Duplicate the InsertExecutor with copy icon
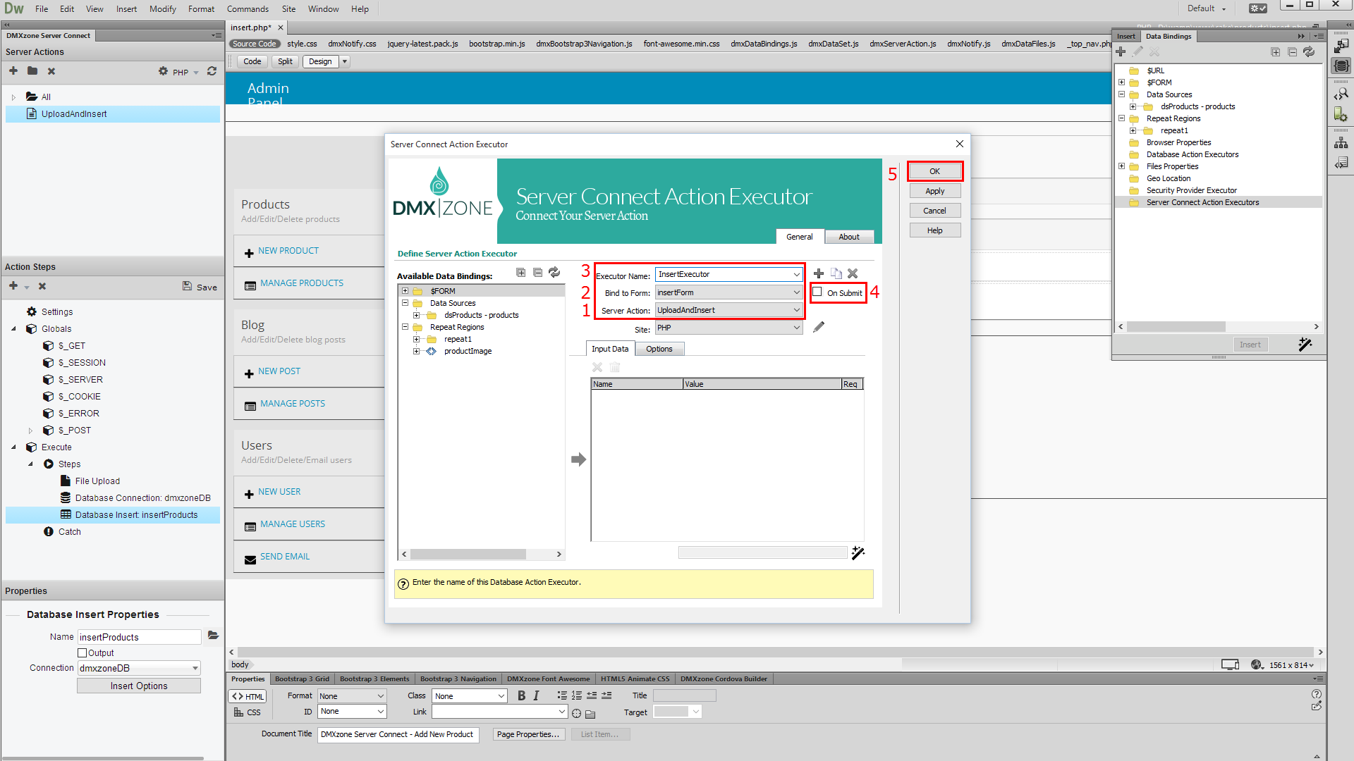This screenshot has width=1354, height=761. pyautogui.click(x=836, y=273)
